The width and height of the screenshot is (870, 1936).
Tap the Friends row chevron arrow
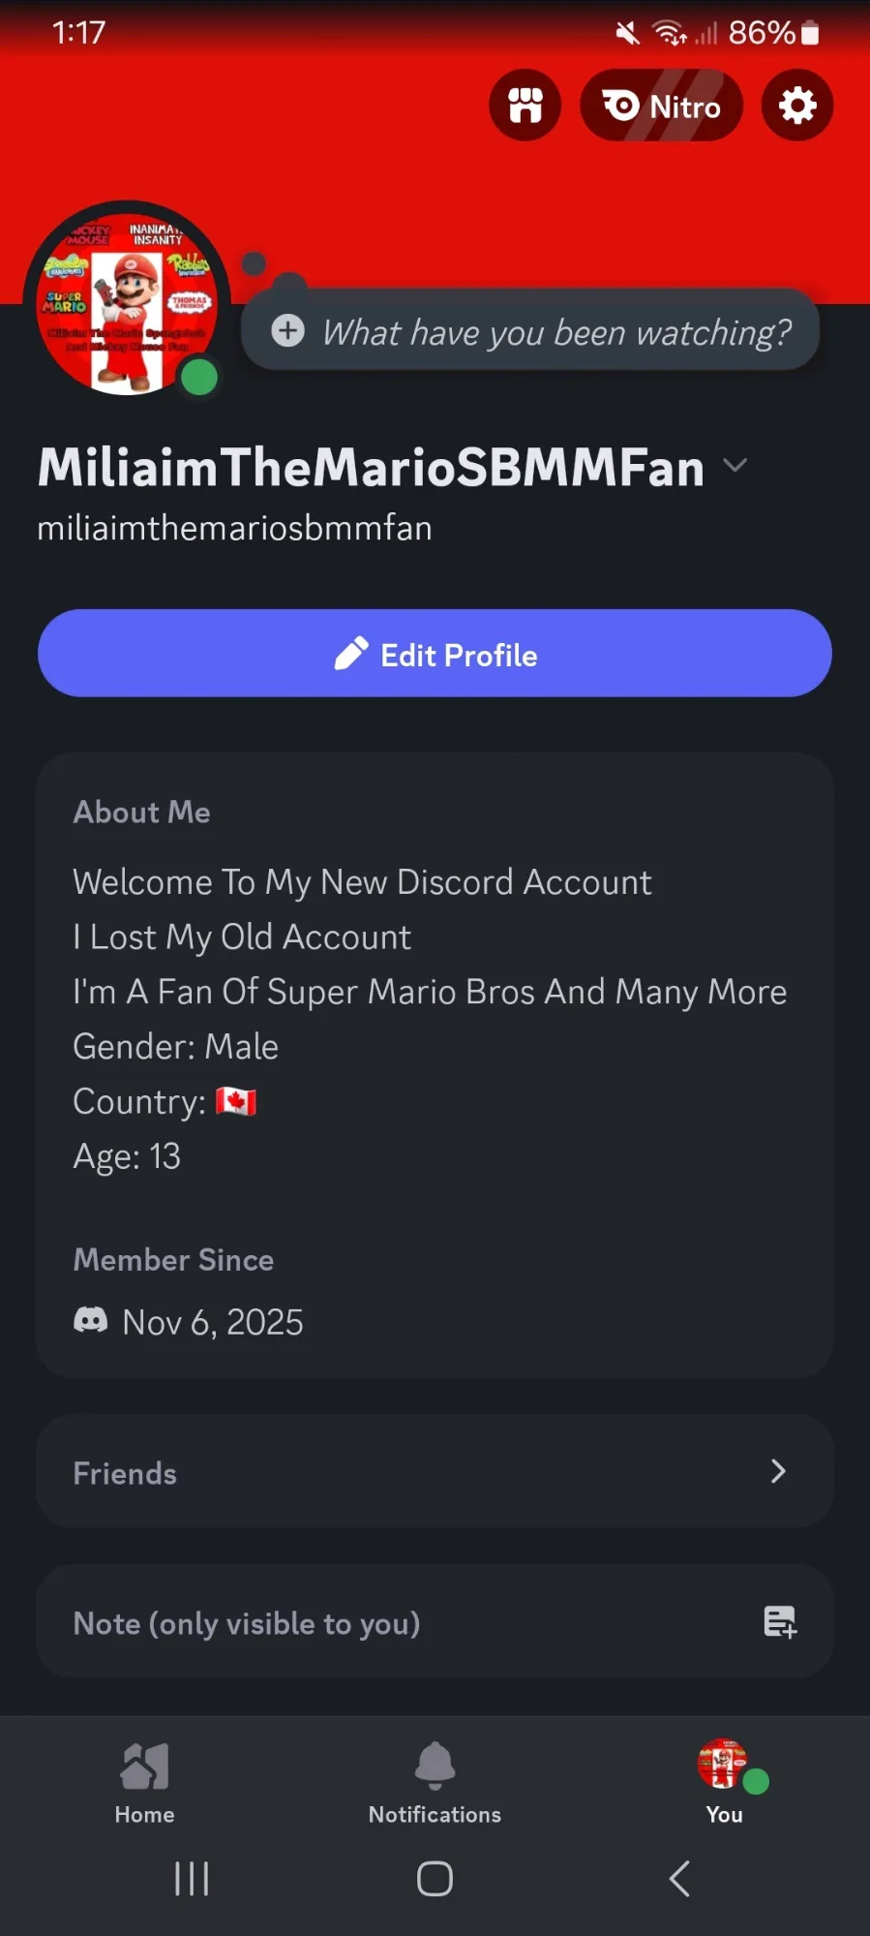click(778, 1472)
